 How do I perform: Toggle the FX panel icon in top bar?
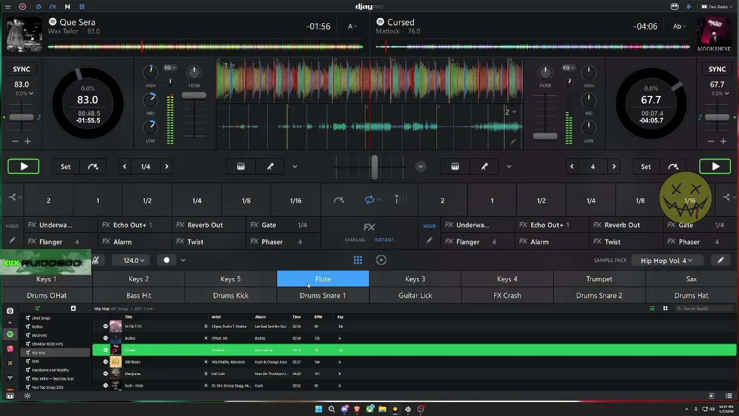[x=53, y=7]
